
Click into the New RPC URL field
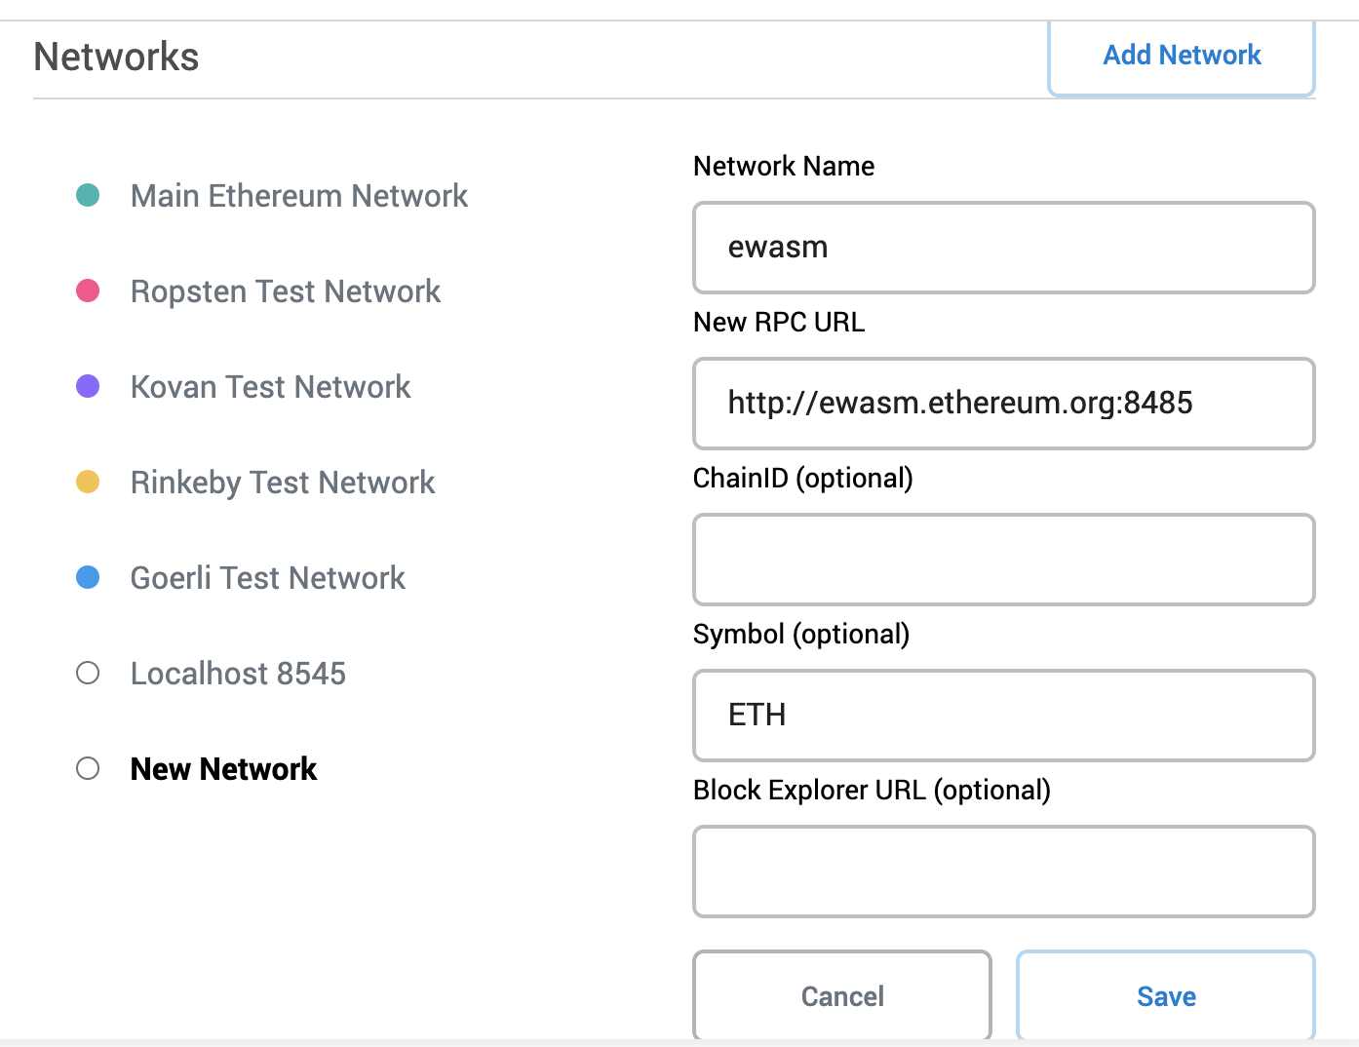(1003, 404)
